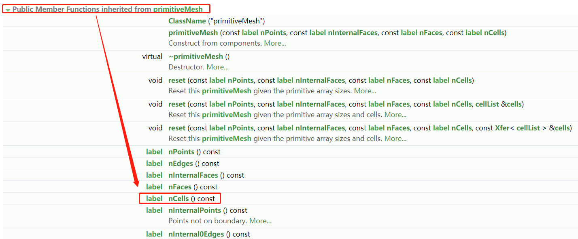Click the label return type of nCells
Image resolution: width=578 pixels, height=239 pixels.
click(154, 199)
